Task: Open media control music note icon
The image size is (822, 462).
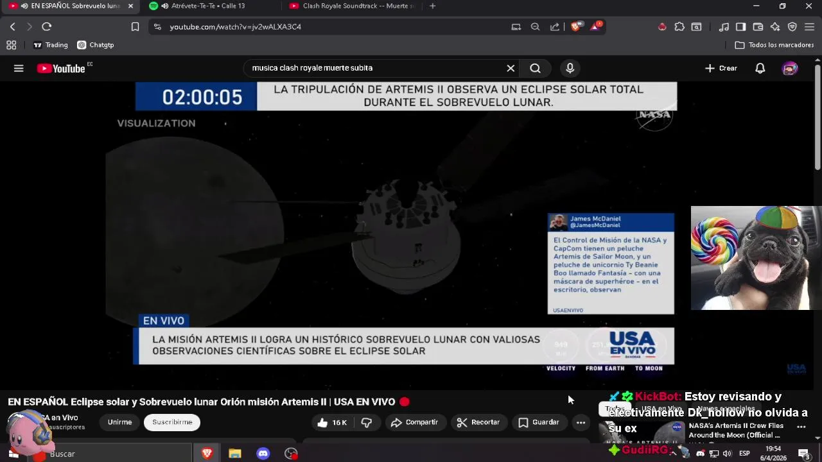Action: pyautogui.click(x=724, y=26)
